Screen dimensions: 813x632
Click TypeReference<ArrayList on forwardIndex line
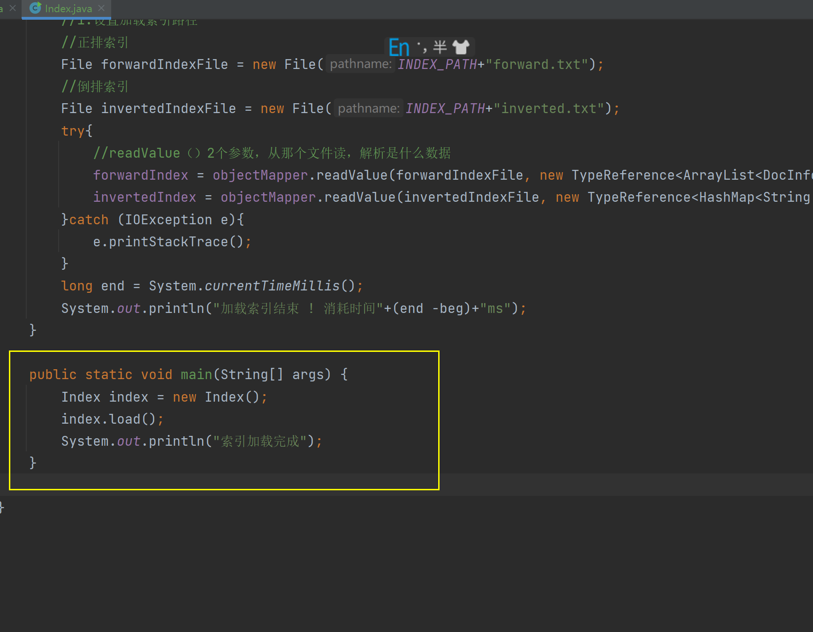663,175
